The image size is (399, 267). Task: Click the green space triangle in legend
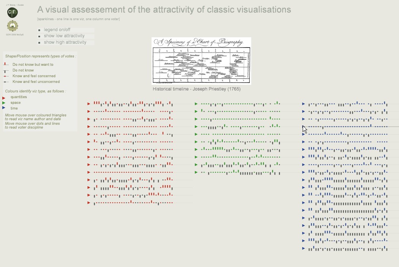[4, 103]
